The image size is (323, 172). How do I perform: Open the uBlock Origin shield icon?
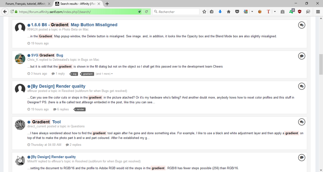(300, 12)
